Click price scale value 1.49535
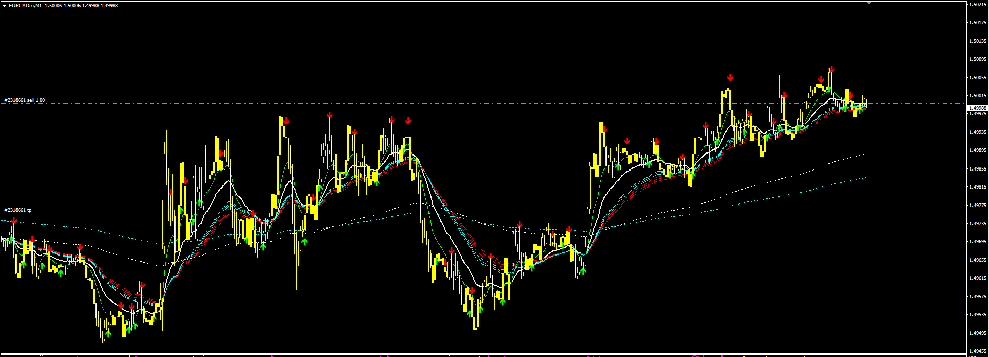The height and width of the screenshot is (357, 989). 978,315
